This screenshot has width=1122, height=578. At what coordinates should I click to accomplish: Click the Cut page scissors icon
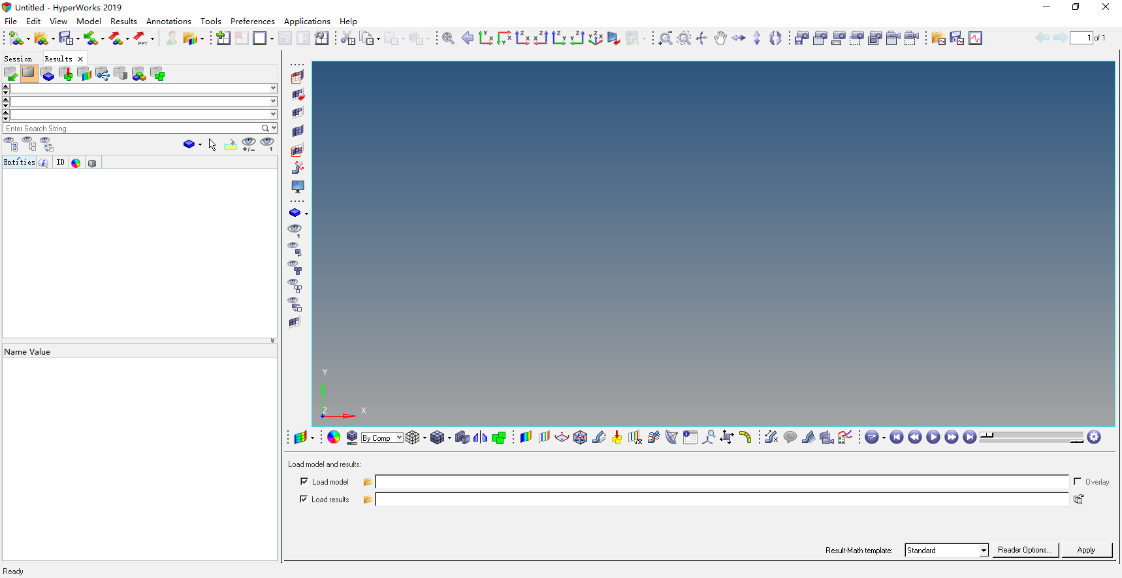tap(347, 39)
